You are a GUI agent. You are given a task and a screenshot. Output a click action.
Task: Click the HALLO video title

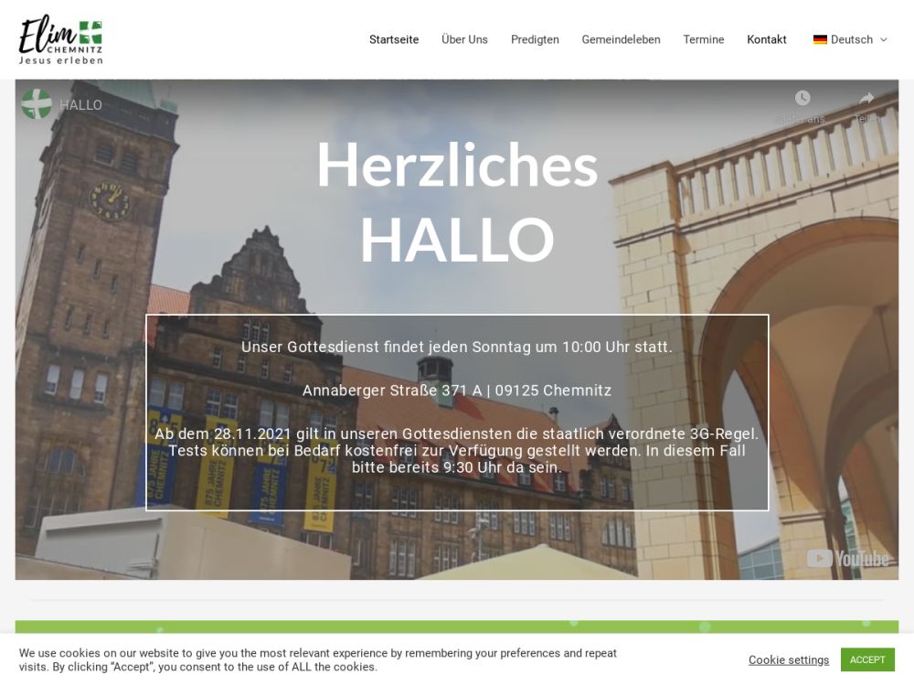[81, 105]
